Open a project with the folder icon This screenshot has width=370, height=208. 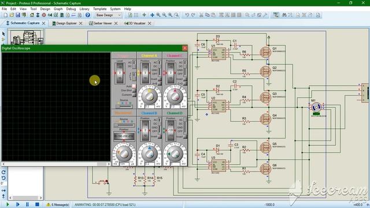click(12, 15)
